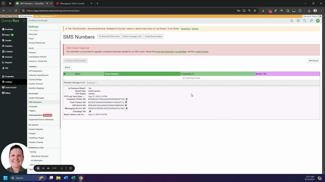Follow the contact support link

[x=202, y=52]
